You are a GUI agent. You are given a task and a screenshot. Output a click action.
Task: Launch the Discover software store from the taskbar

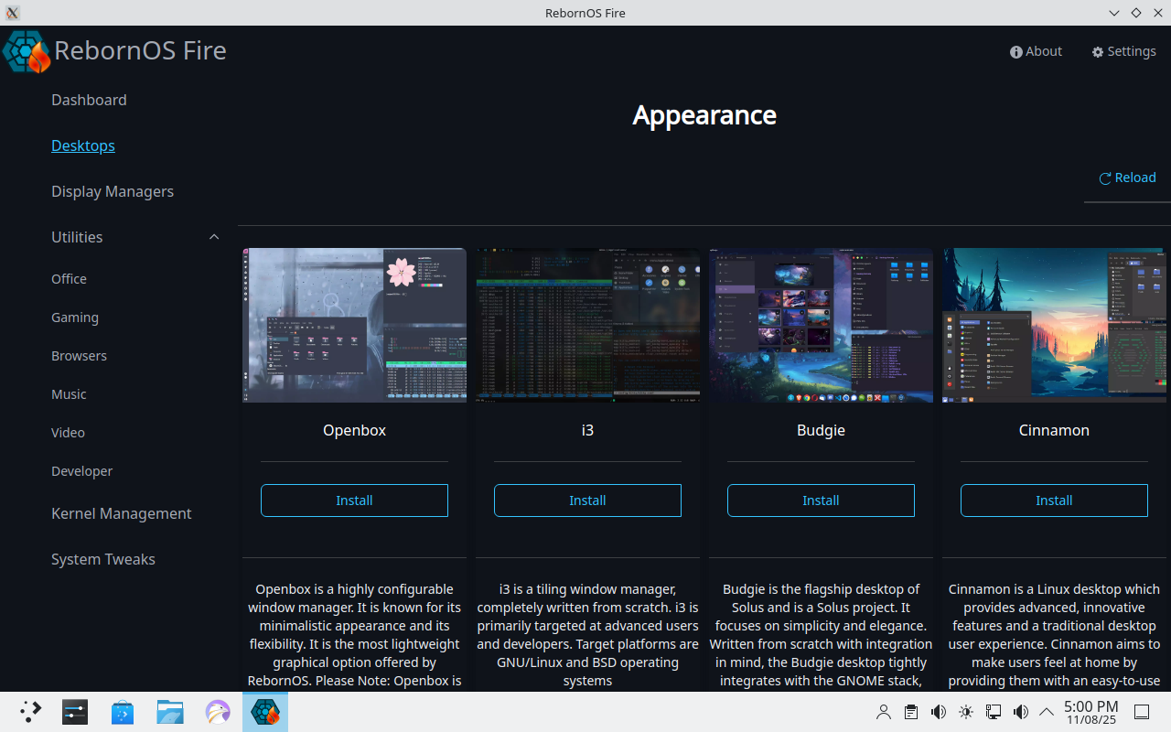click(123, 712)
